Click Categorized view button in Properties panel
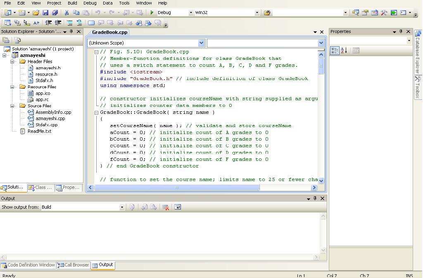Viewport: 423px width, 278px height. pyautogui.click(x=335, y=50)
